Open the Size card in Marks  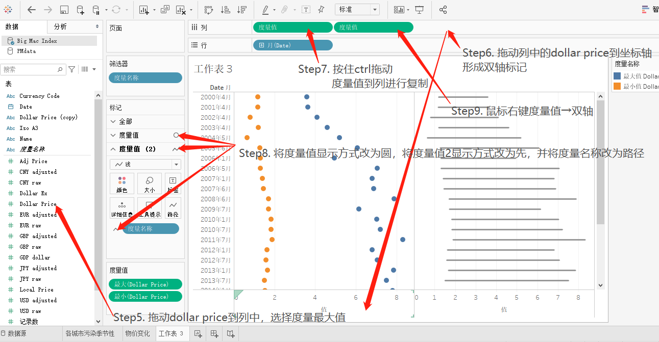149,183
